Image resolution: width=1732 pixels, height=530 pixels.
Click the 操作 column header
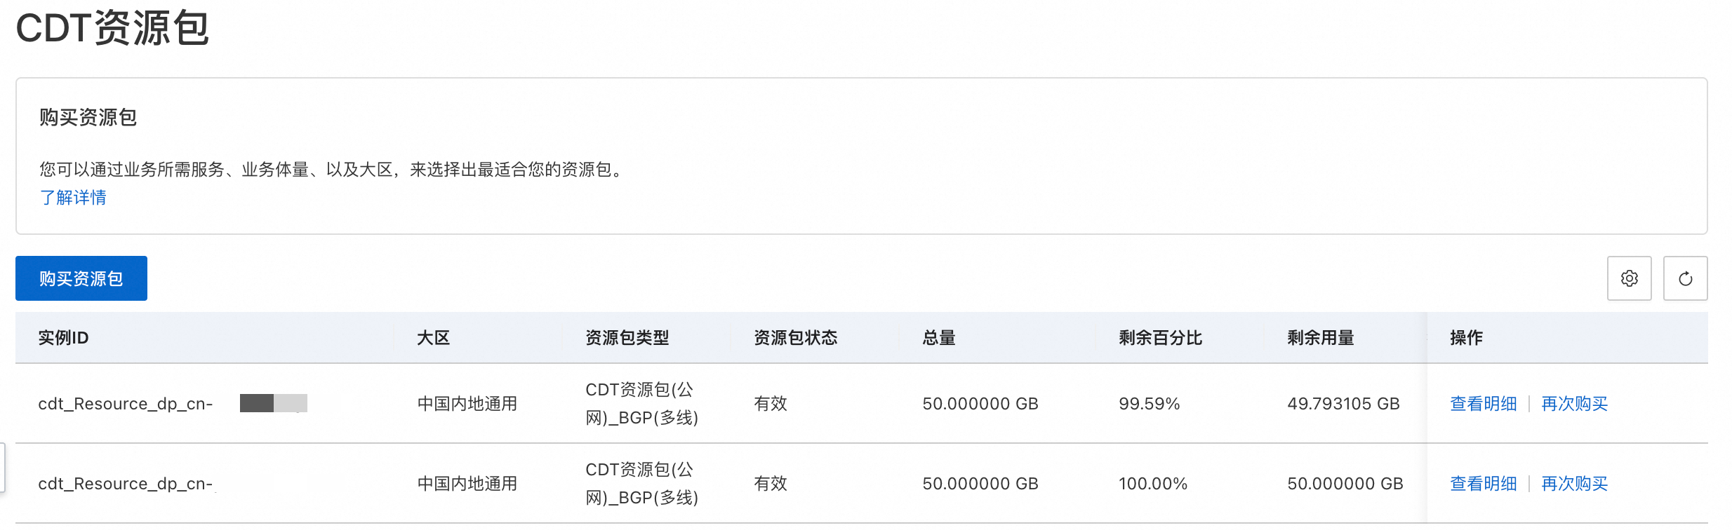pyautogui.click(x=1466, y=338)
